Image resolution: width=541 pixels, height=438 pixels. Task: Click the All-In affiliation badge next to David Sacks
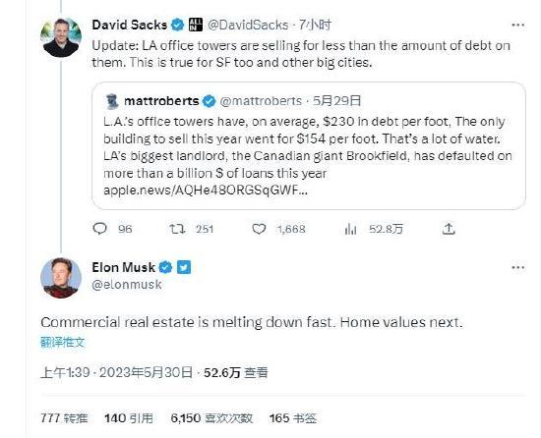click(x=196, y=25)
